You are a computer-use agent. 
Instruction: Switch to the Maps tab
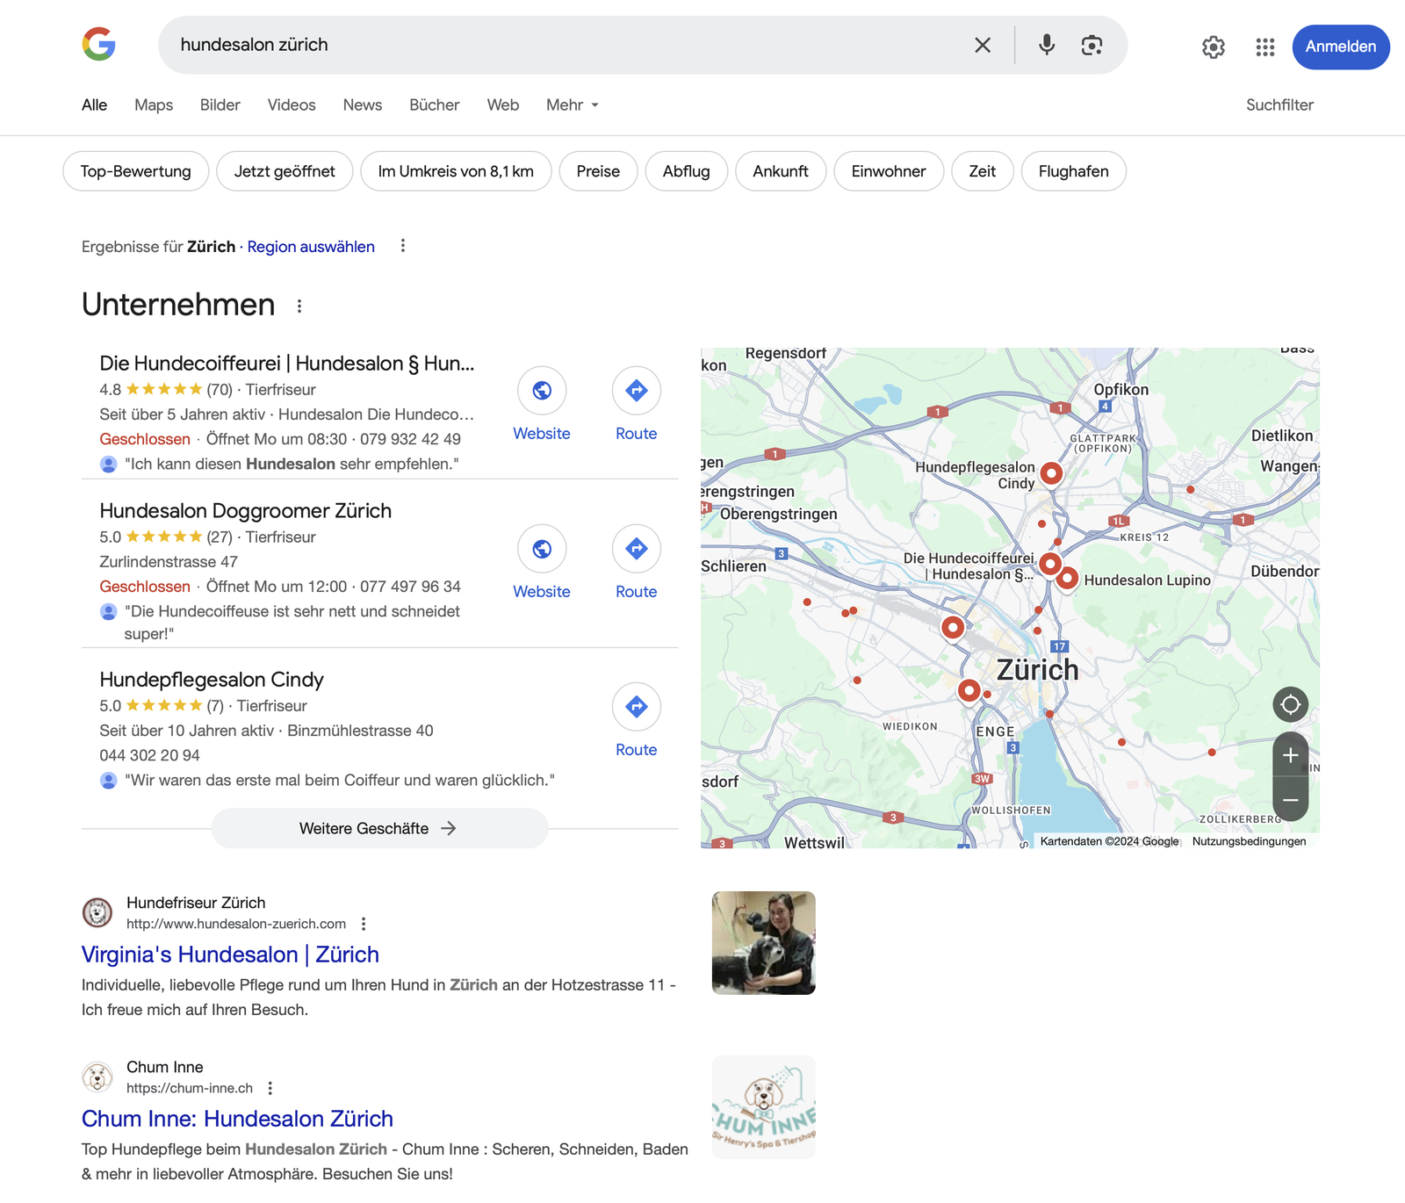(x=154, y=105)
